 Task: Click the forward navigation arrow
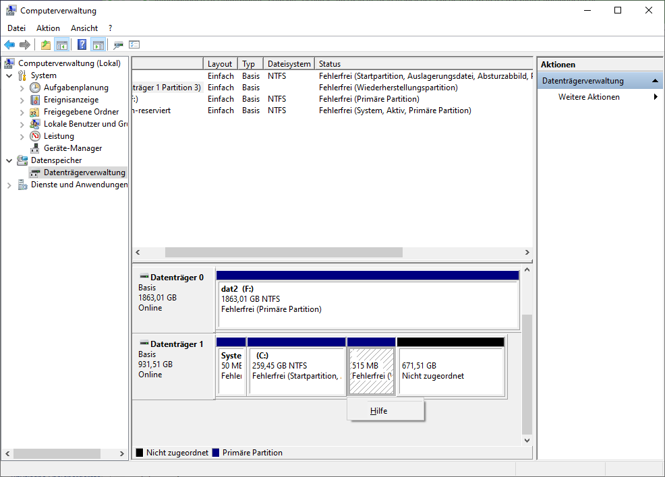(26, 44)
